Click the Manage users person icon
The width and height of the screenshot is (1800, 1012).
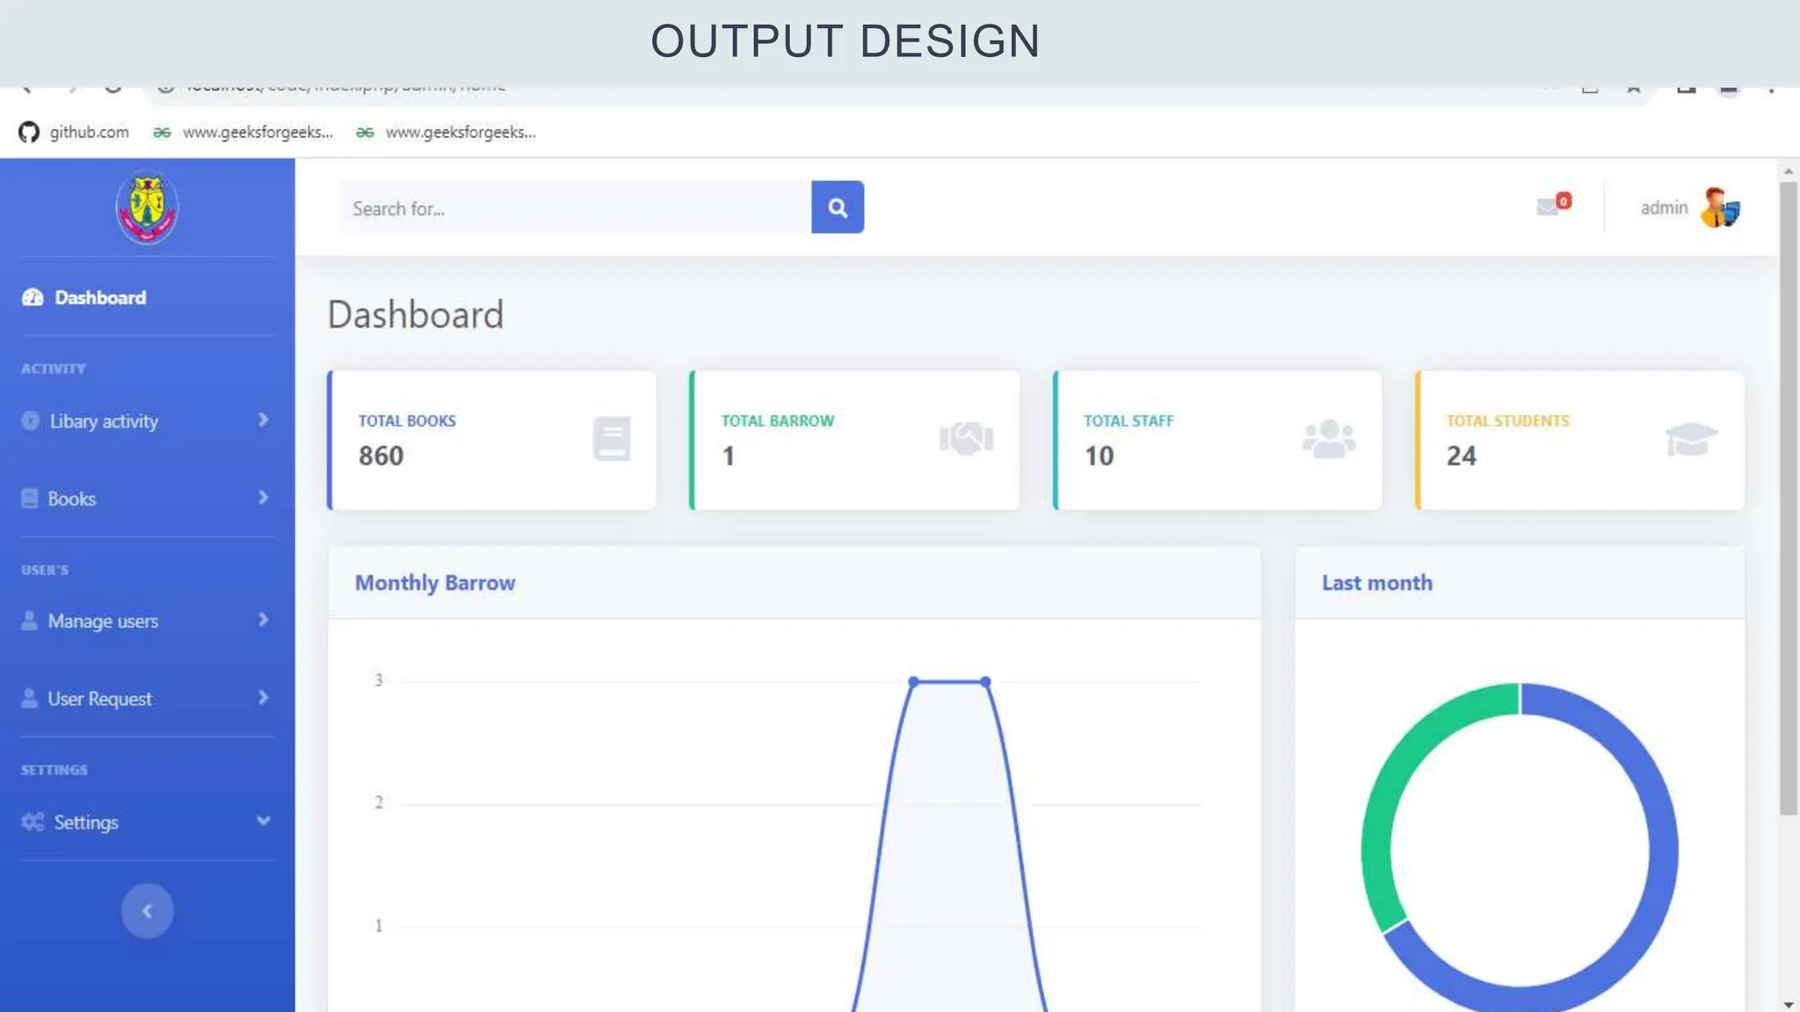pos(29,620)
